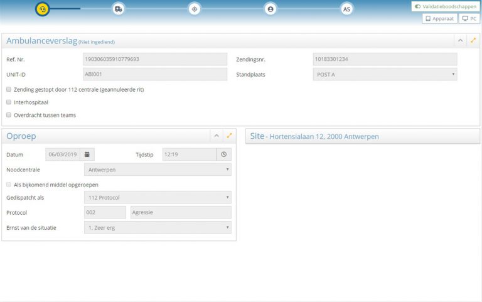Open the Gedispatcht als dropdown
The height and width of the screenshot is (302, 482).
(158, 197)
